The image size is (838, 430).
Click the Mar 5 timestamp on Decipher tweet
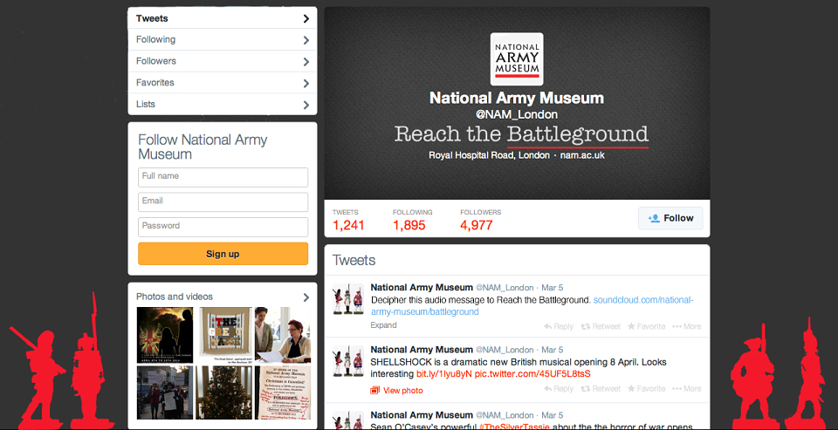(x=552, y=287)
